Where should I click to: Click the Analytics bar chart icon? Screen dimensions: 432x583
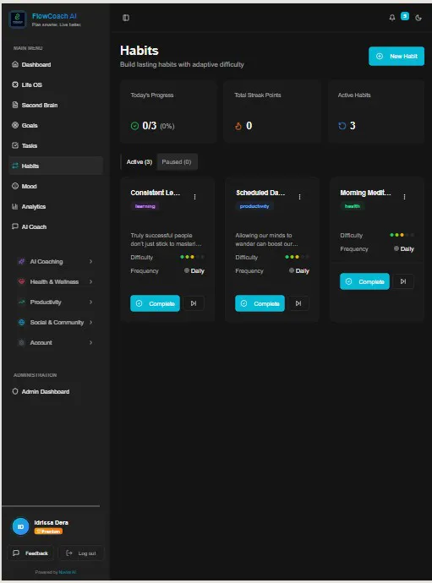[15, 206]
